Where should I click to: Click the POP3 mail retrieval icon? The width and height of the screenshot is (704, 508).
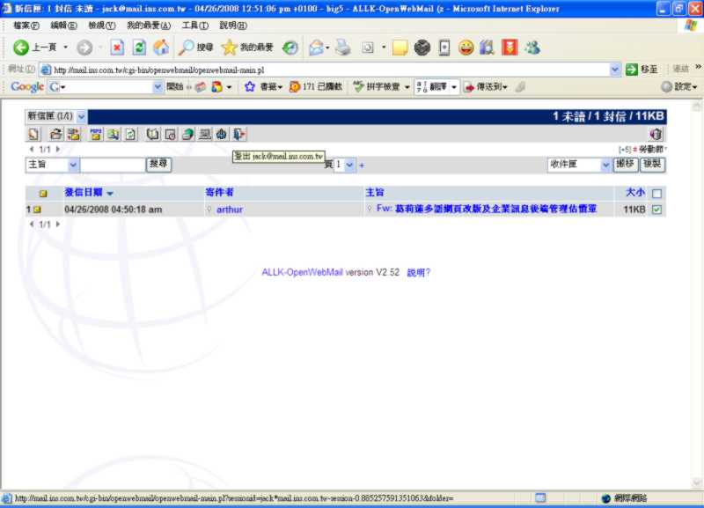tap(95, 134)
